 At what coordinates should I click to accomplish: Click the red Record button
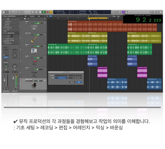[48, 12]
